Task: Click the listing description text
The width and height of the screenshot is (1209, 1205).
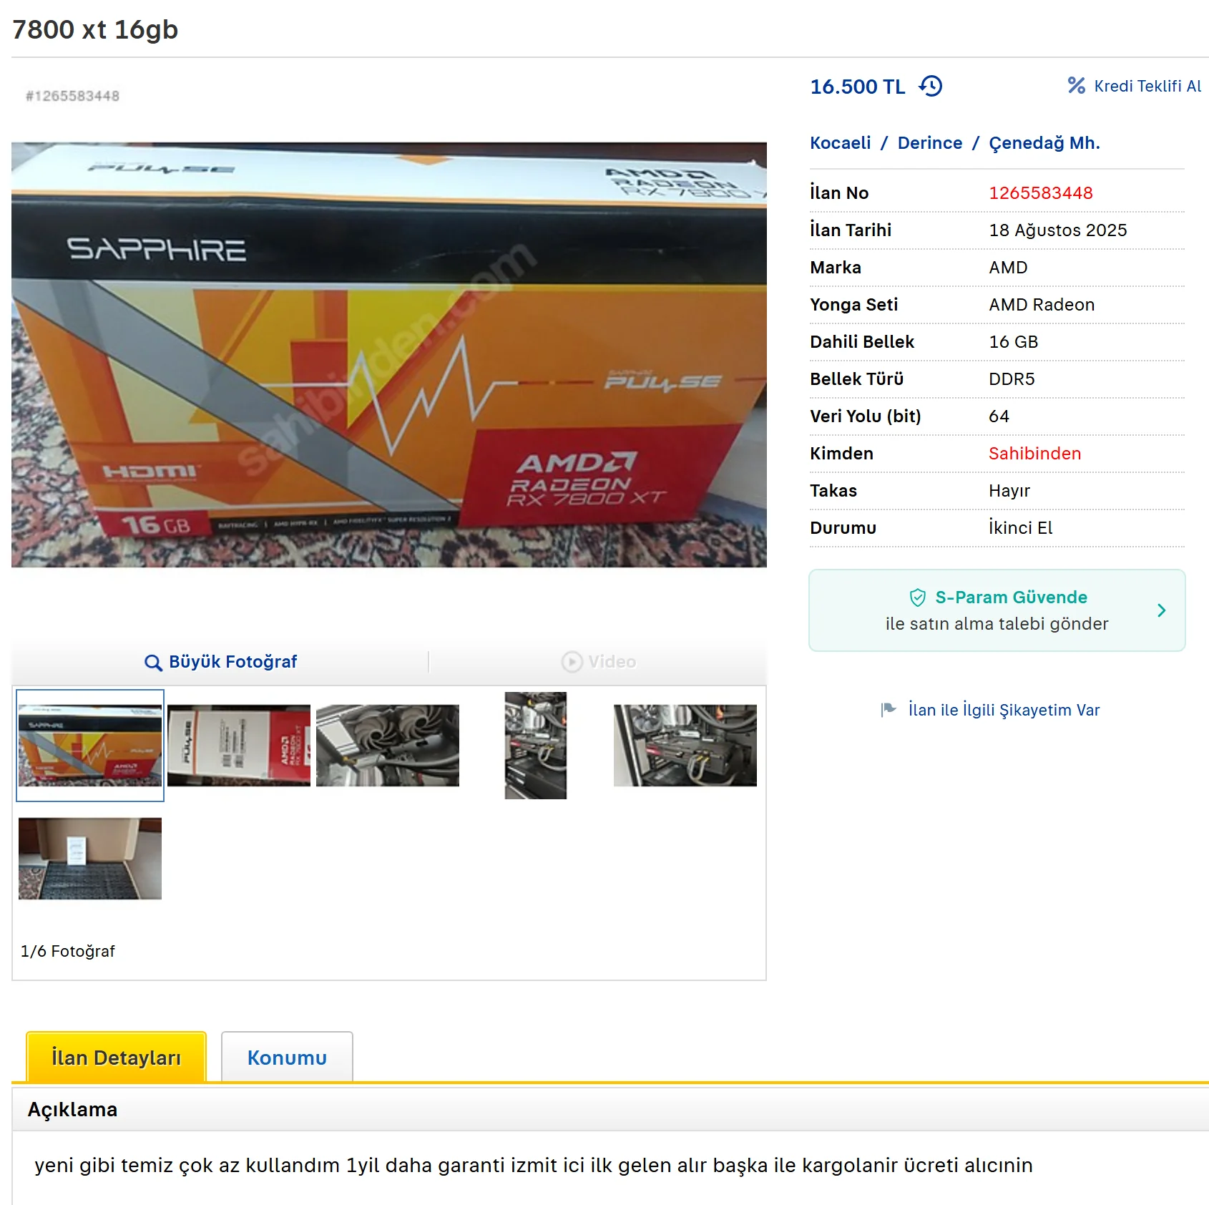Action: [534, 1166]
